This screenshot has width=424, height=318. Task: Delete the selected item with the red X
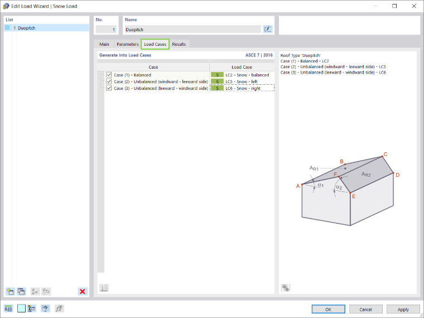point(83,291)
